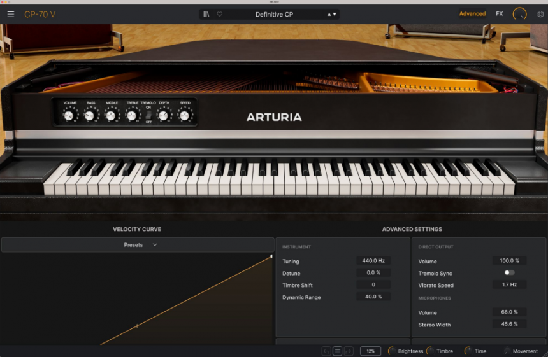Click the Tuning value 440.0 Hz
The width and height of the screenshot is (548, 357).
tap(373, 261)
